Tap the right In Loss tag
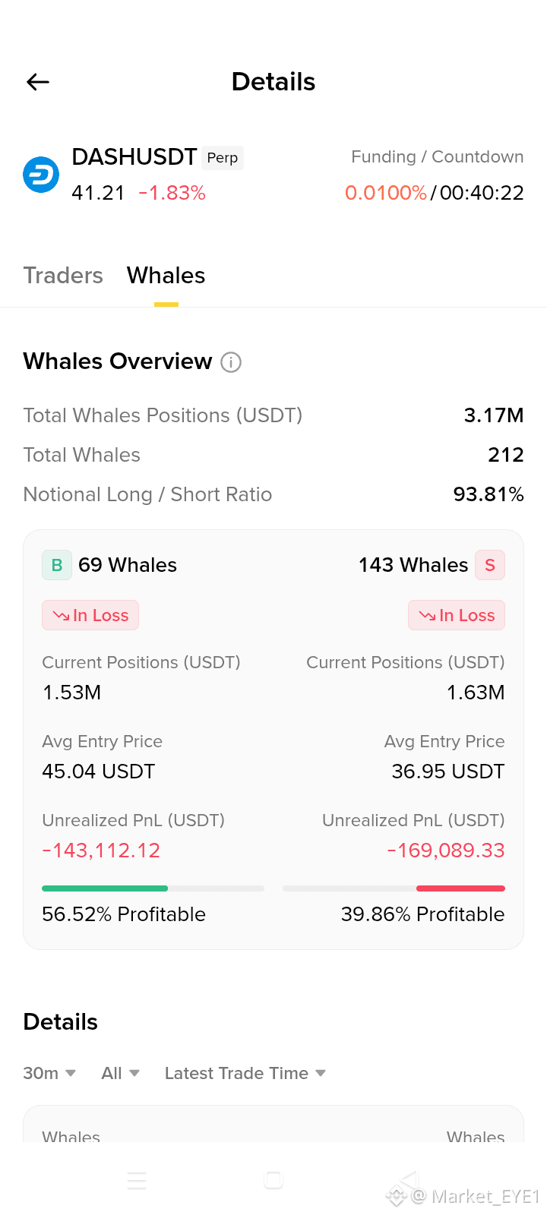547x1215 pixels. click(x=457, y=615)
